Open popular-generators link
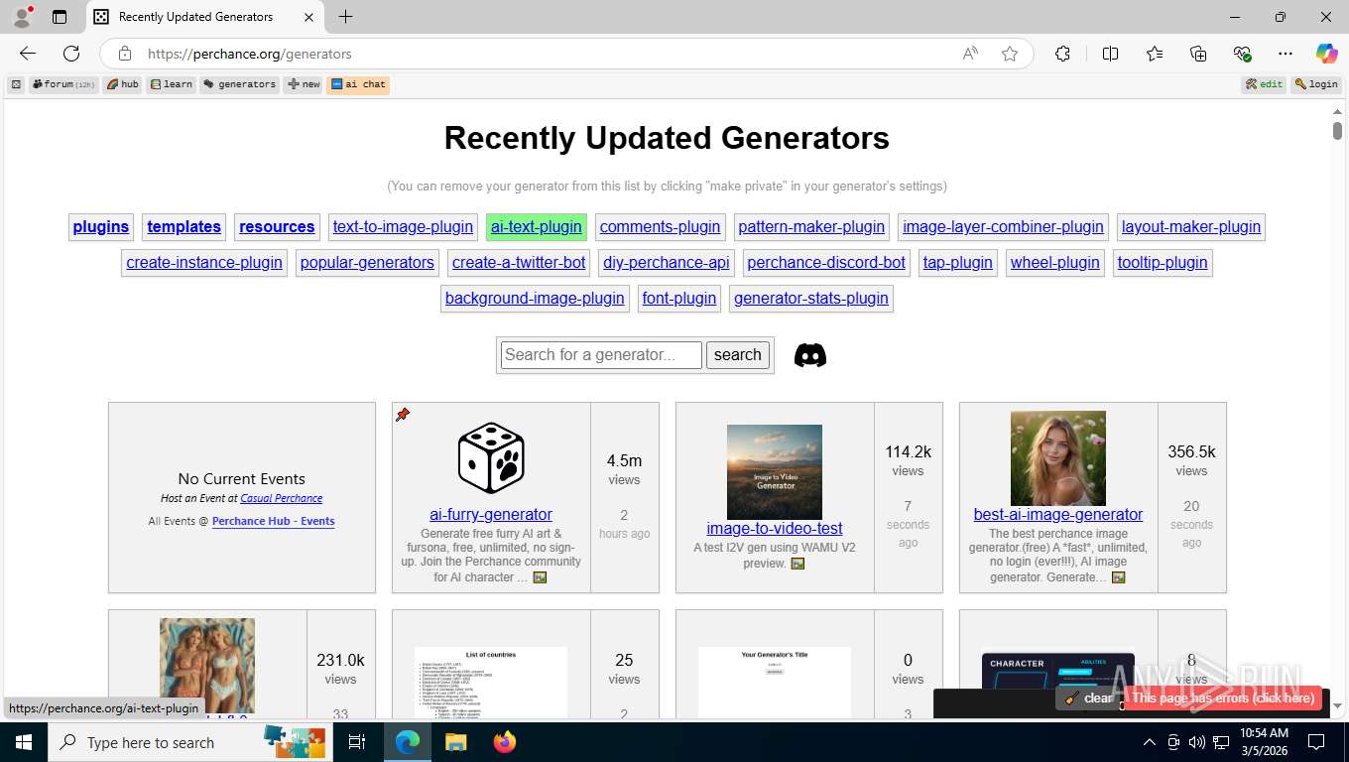This screenshot has height=762, width=1349. point(367,263)
